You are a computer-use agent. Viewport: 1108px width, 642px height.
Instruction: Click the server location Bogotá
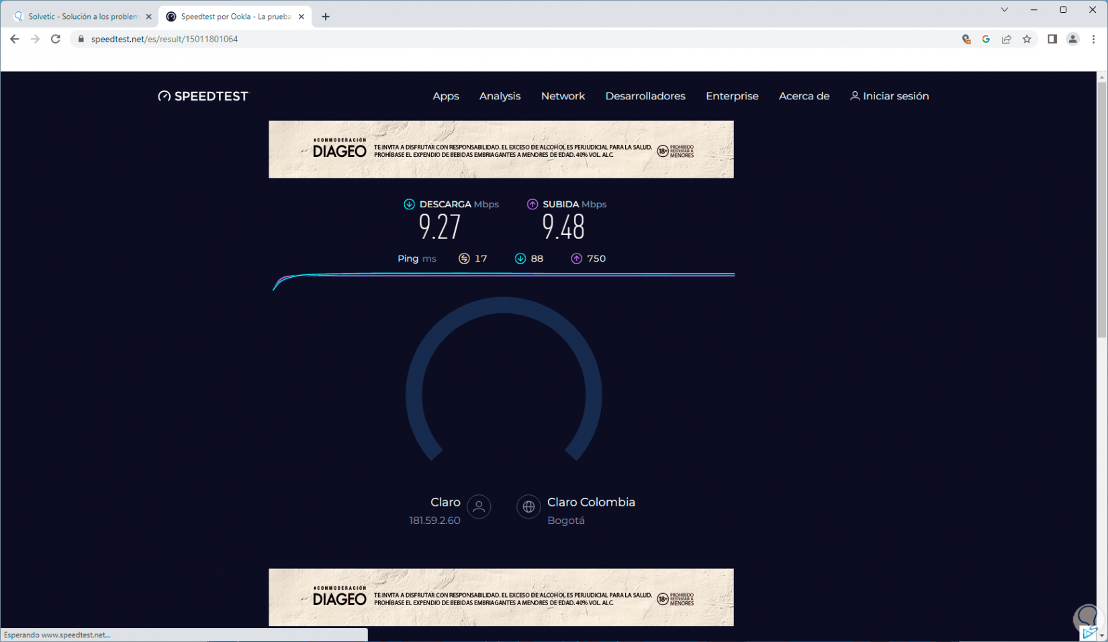click(566, 521)
